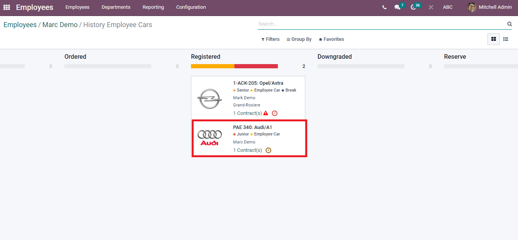Image resolution: width=518 pixels, height=240 pixels.
Task: Click Mitchell Admin avatar picture
Action: [x=472, y=7]
